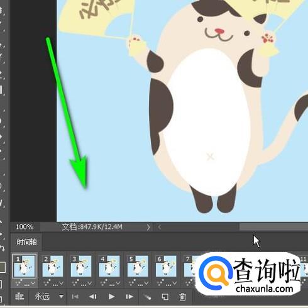
Task: Go to the next animation frame
Action: click(x=129, y=297)
